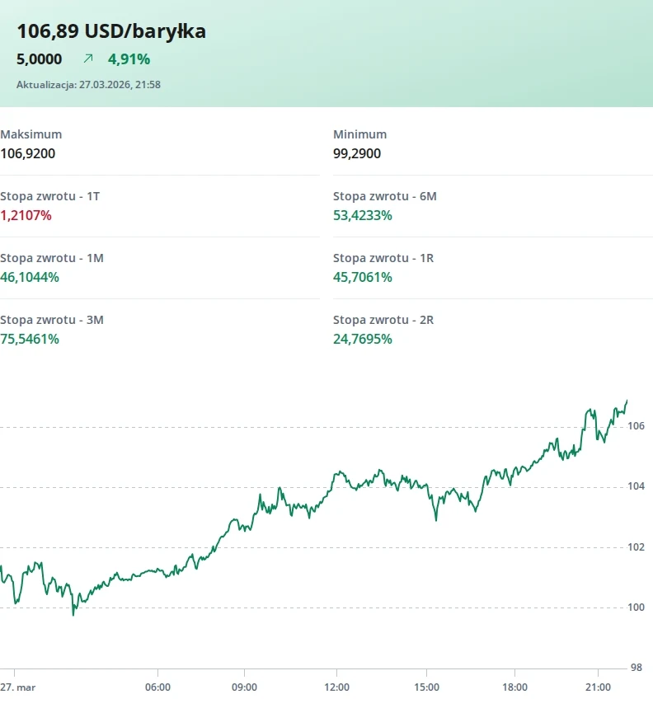Click the 3M return value 75,5461%
Image resolution: width=653 pixels, height=713 pixels.
pyautogui.click(x=30, y=339)
